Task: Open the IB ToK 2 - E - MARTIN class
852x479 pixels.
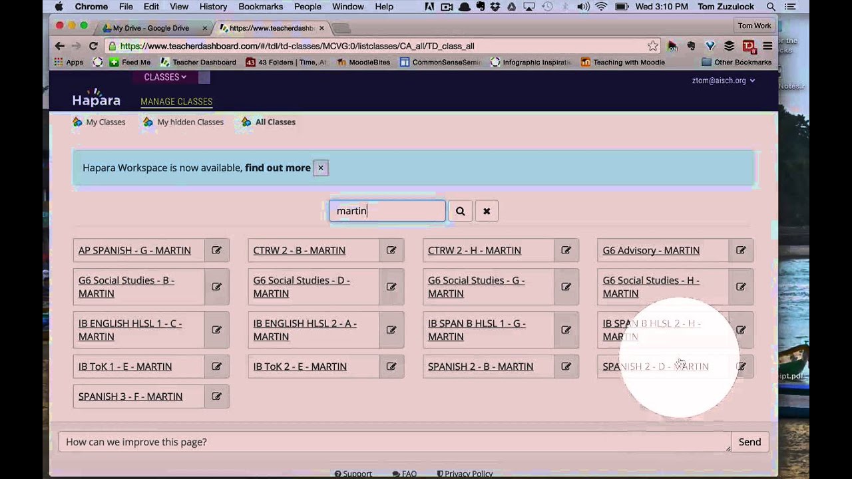Action: click(x=300, y=367)
